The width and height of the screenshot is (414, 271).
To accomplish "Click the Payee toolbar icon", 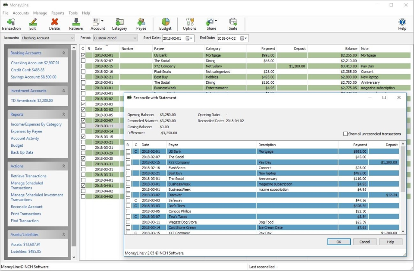I will [141, 23].
